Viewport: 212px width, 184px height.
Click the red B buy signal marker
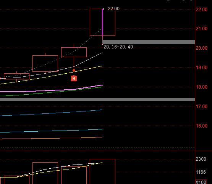pos(74,79)
